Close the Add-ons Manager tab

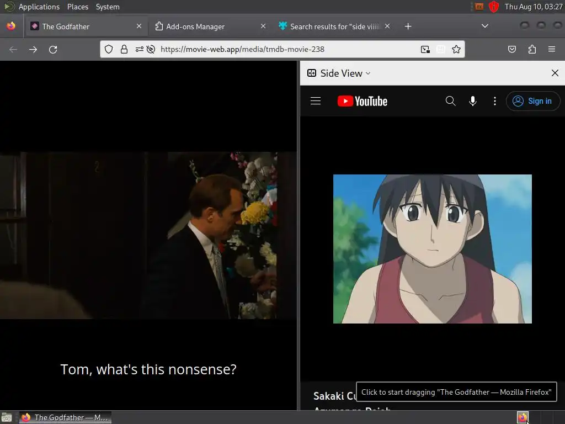click(x=263, y=26)
